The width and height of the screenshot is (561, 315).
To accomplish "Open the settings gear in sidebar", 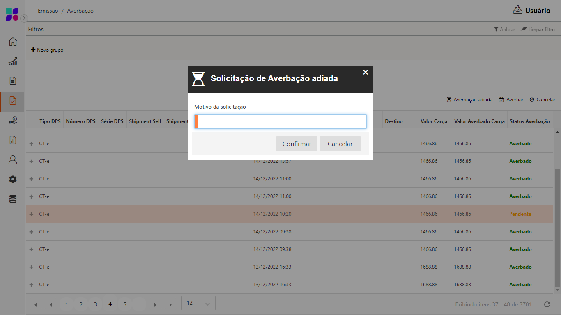I will click(x=13, y=179).
